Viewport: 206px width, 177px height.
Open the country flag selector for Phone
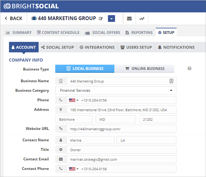tap(73, 100)
